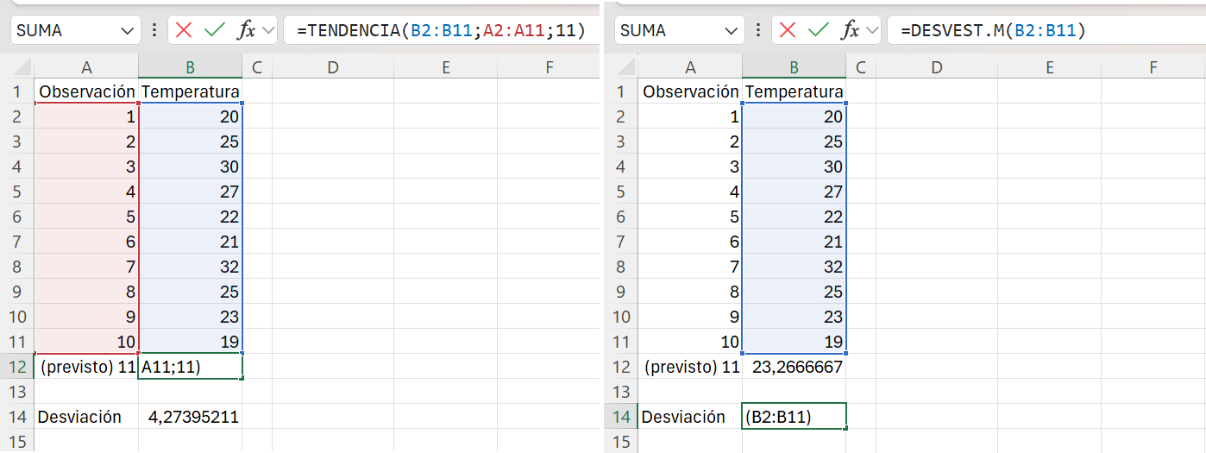
Task: Open right name box SUMA dropdown arrow
Action: 732,30
